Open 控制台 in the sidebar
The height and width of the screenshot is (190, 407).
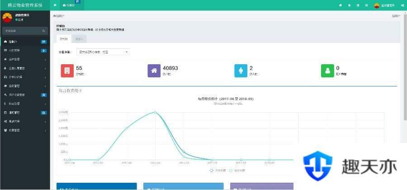click(x=25, y=42)
